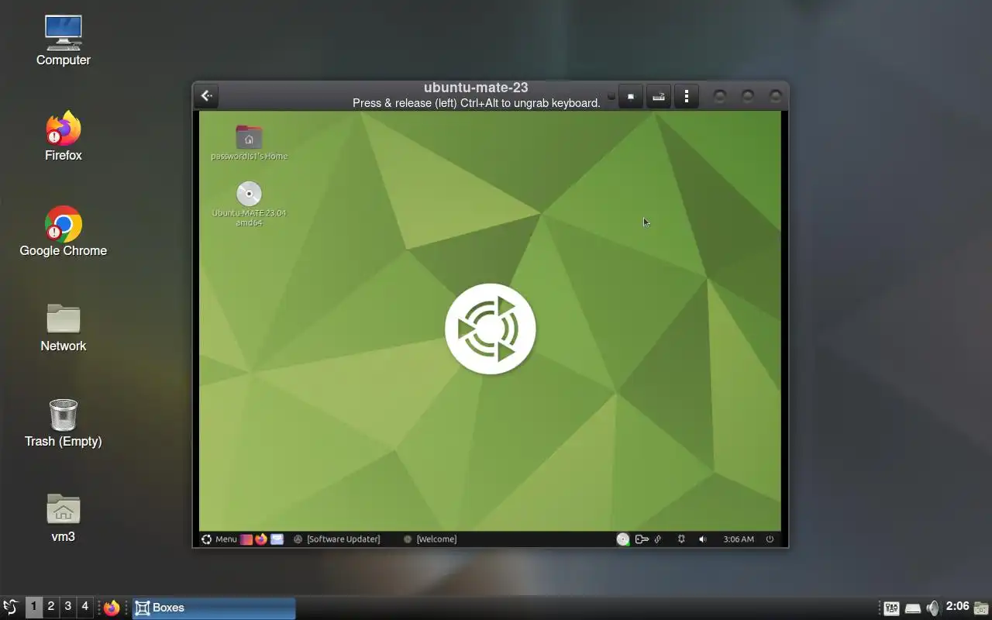Switch to workspace 1
The image size is (992, 620).
(x=33, y=607)
